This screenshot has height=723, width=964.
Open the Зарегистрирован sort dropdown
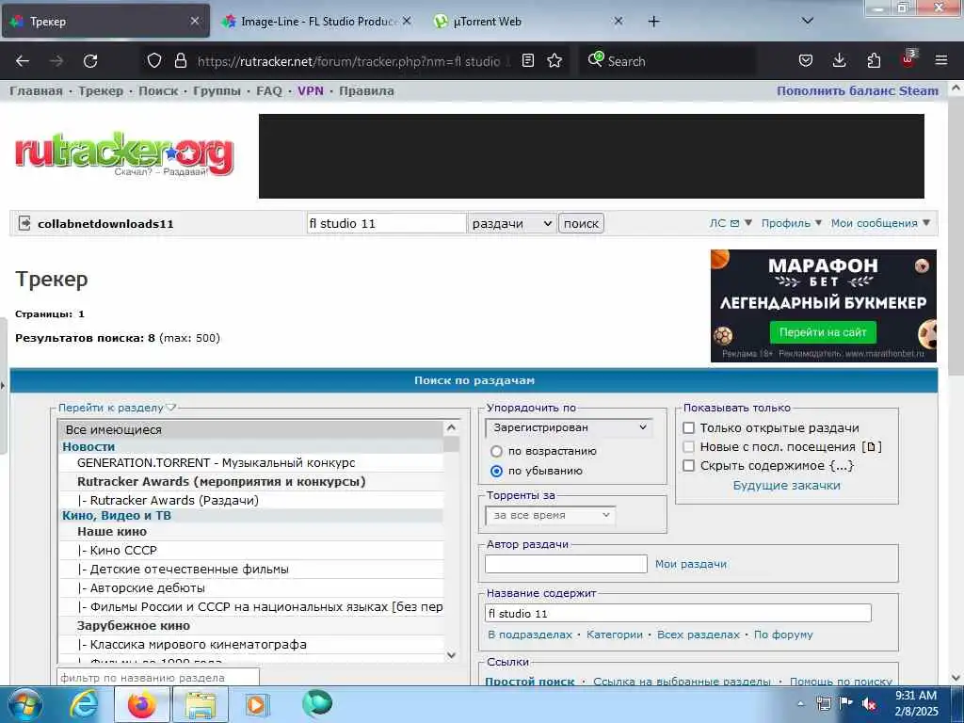pyautogui.click(x=569, y=428)
